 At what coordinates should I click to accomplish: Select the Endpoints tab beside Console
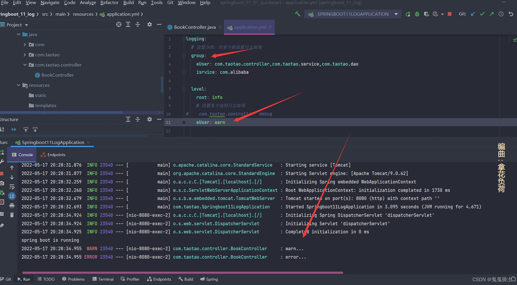tap(53, 155)
